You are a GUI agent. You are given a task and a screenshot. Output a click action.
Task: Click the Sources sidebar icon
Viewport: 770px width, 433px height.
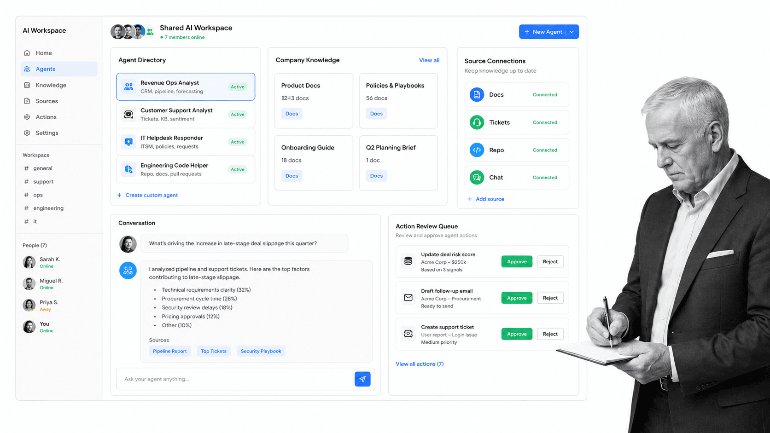tap(27, 101)
